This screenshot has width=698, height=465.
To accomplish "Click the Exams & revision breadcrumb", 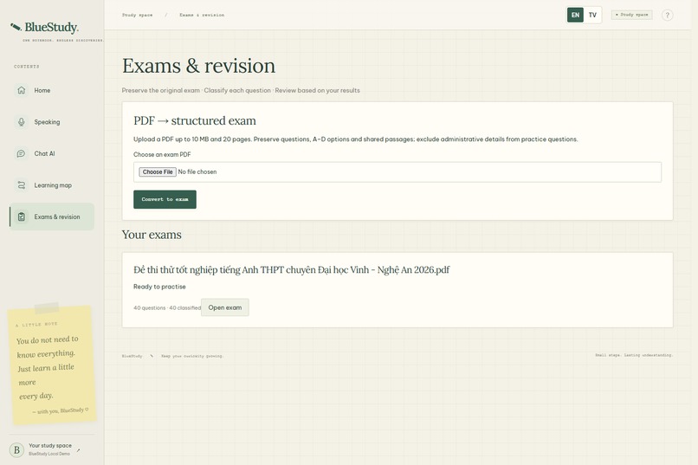I will pyautogui.click(x=202, y=15).
